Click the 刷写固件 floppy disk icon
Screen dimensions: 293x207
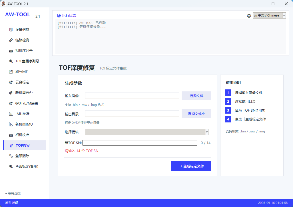(x=11, y=72)
